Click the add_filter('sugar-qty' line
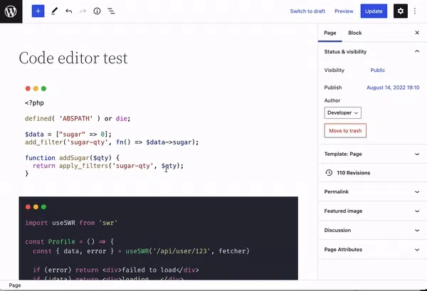427x291 pixels. click(112, 142)
